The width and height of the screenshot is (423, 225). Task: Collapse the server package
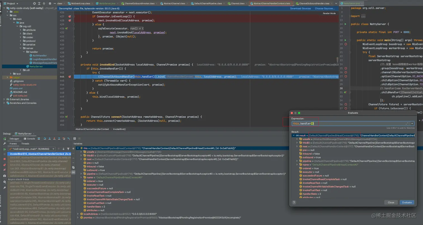[x=21, y=48]
